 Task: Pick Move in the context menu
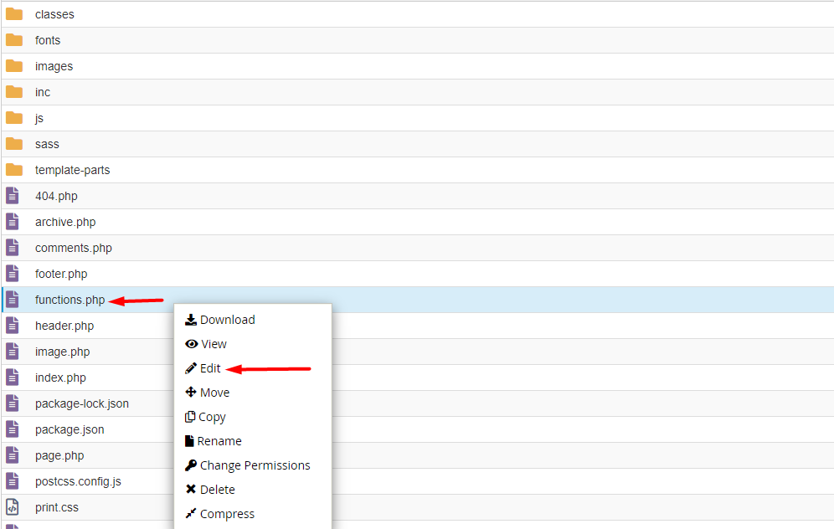point(208,393)
